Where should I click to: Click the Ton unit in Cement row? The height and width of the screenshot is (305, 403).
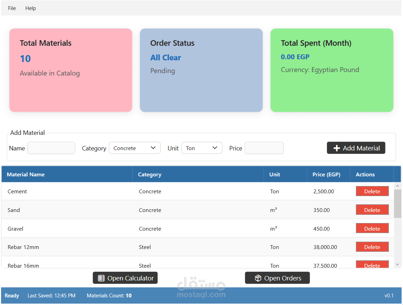[x=275, y=192]
